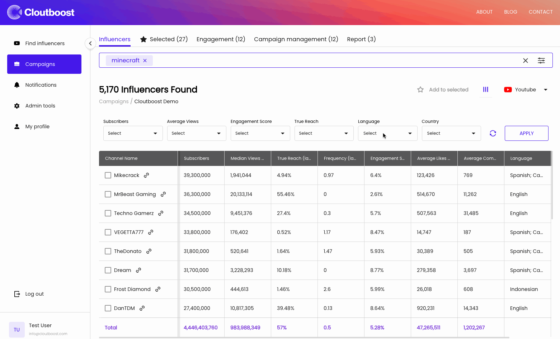This screenshot has height=339, width=560.
Task: Switch to the Campaign management (12) tab
Action: pos(296,39)
